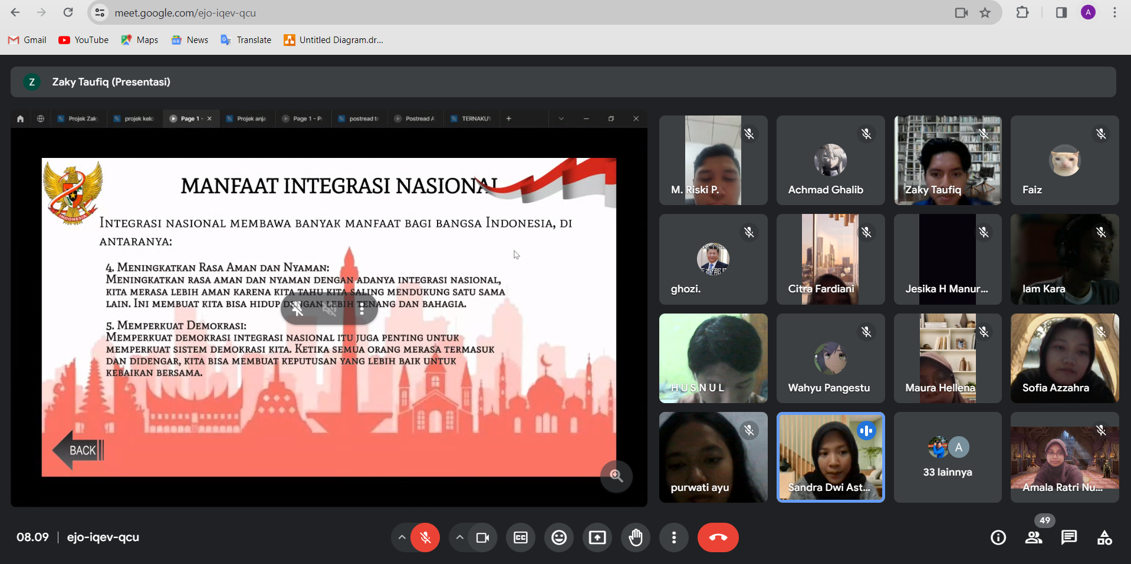1131x564 pixels.
Task: Click the red leave call button
Action: coord(718,537)
